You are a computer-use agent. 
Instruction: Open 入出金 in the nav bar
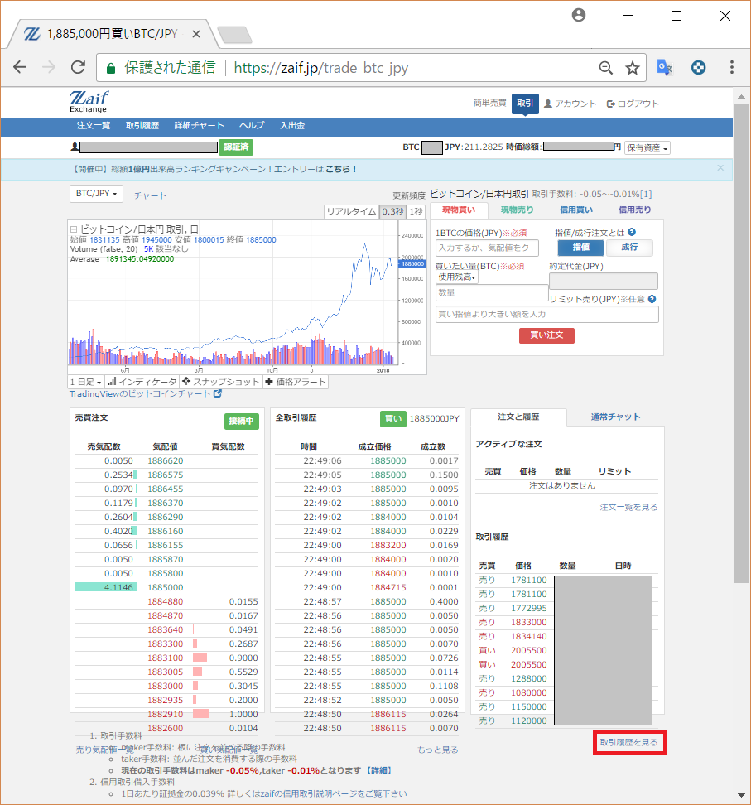coord(292,125)
